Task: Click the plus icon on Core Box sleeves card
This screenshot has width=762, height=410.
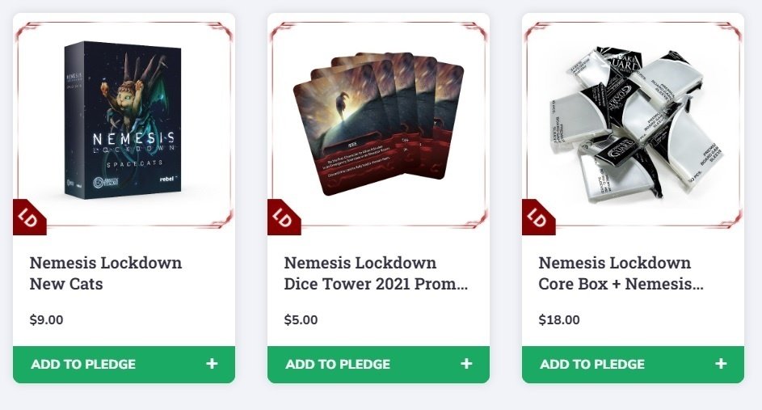Action: coord(721,364)
